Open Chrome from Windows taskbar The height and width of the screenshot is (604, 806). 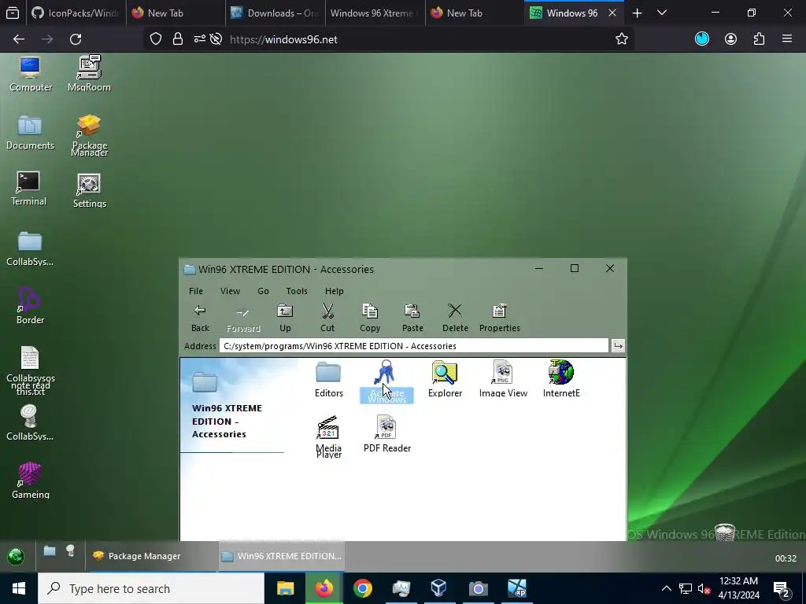(362, 588)
